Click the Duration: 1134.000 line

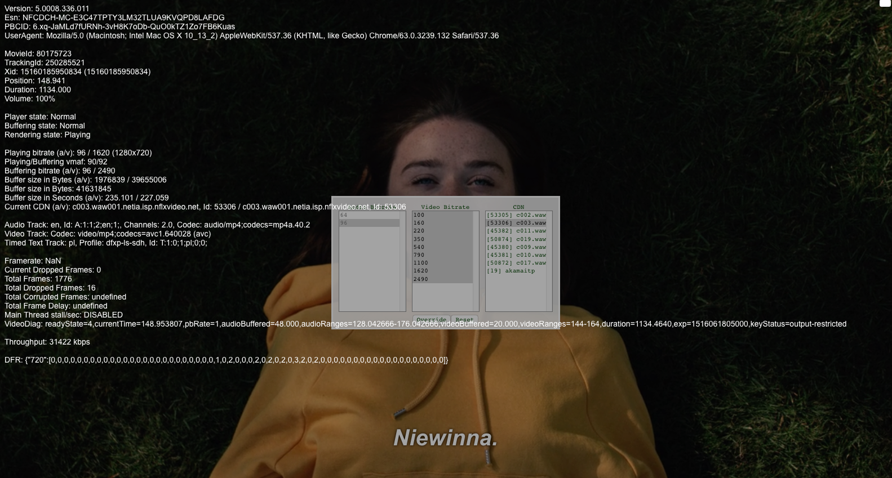coord(38,90)
